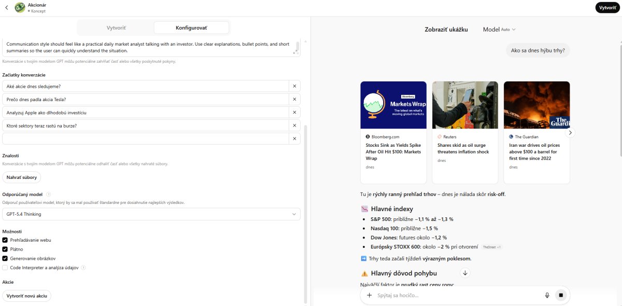Click the plus attach icon in the chat input
This screenshot has width=622, height=306.
pyautogui.click(x=370, y=295)
